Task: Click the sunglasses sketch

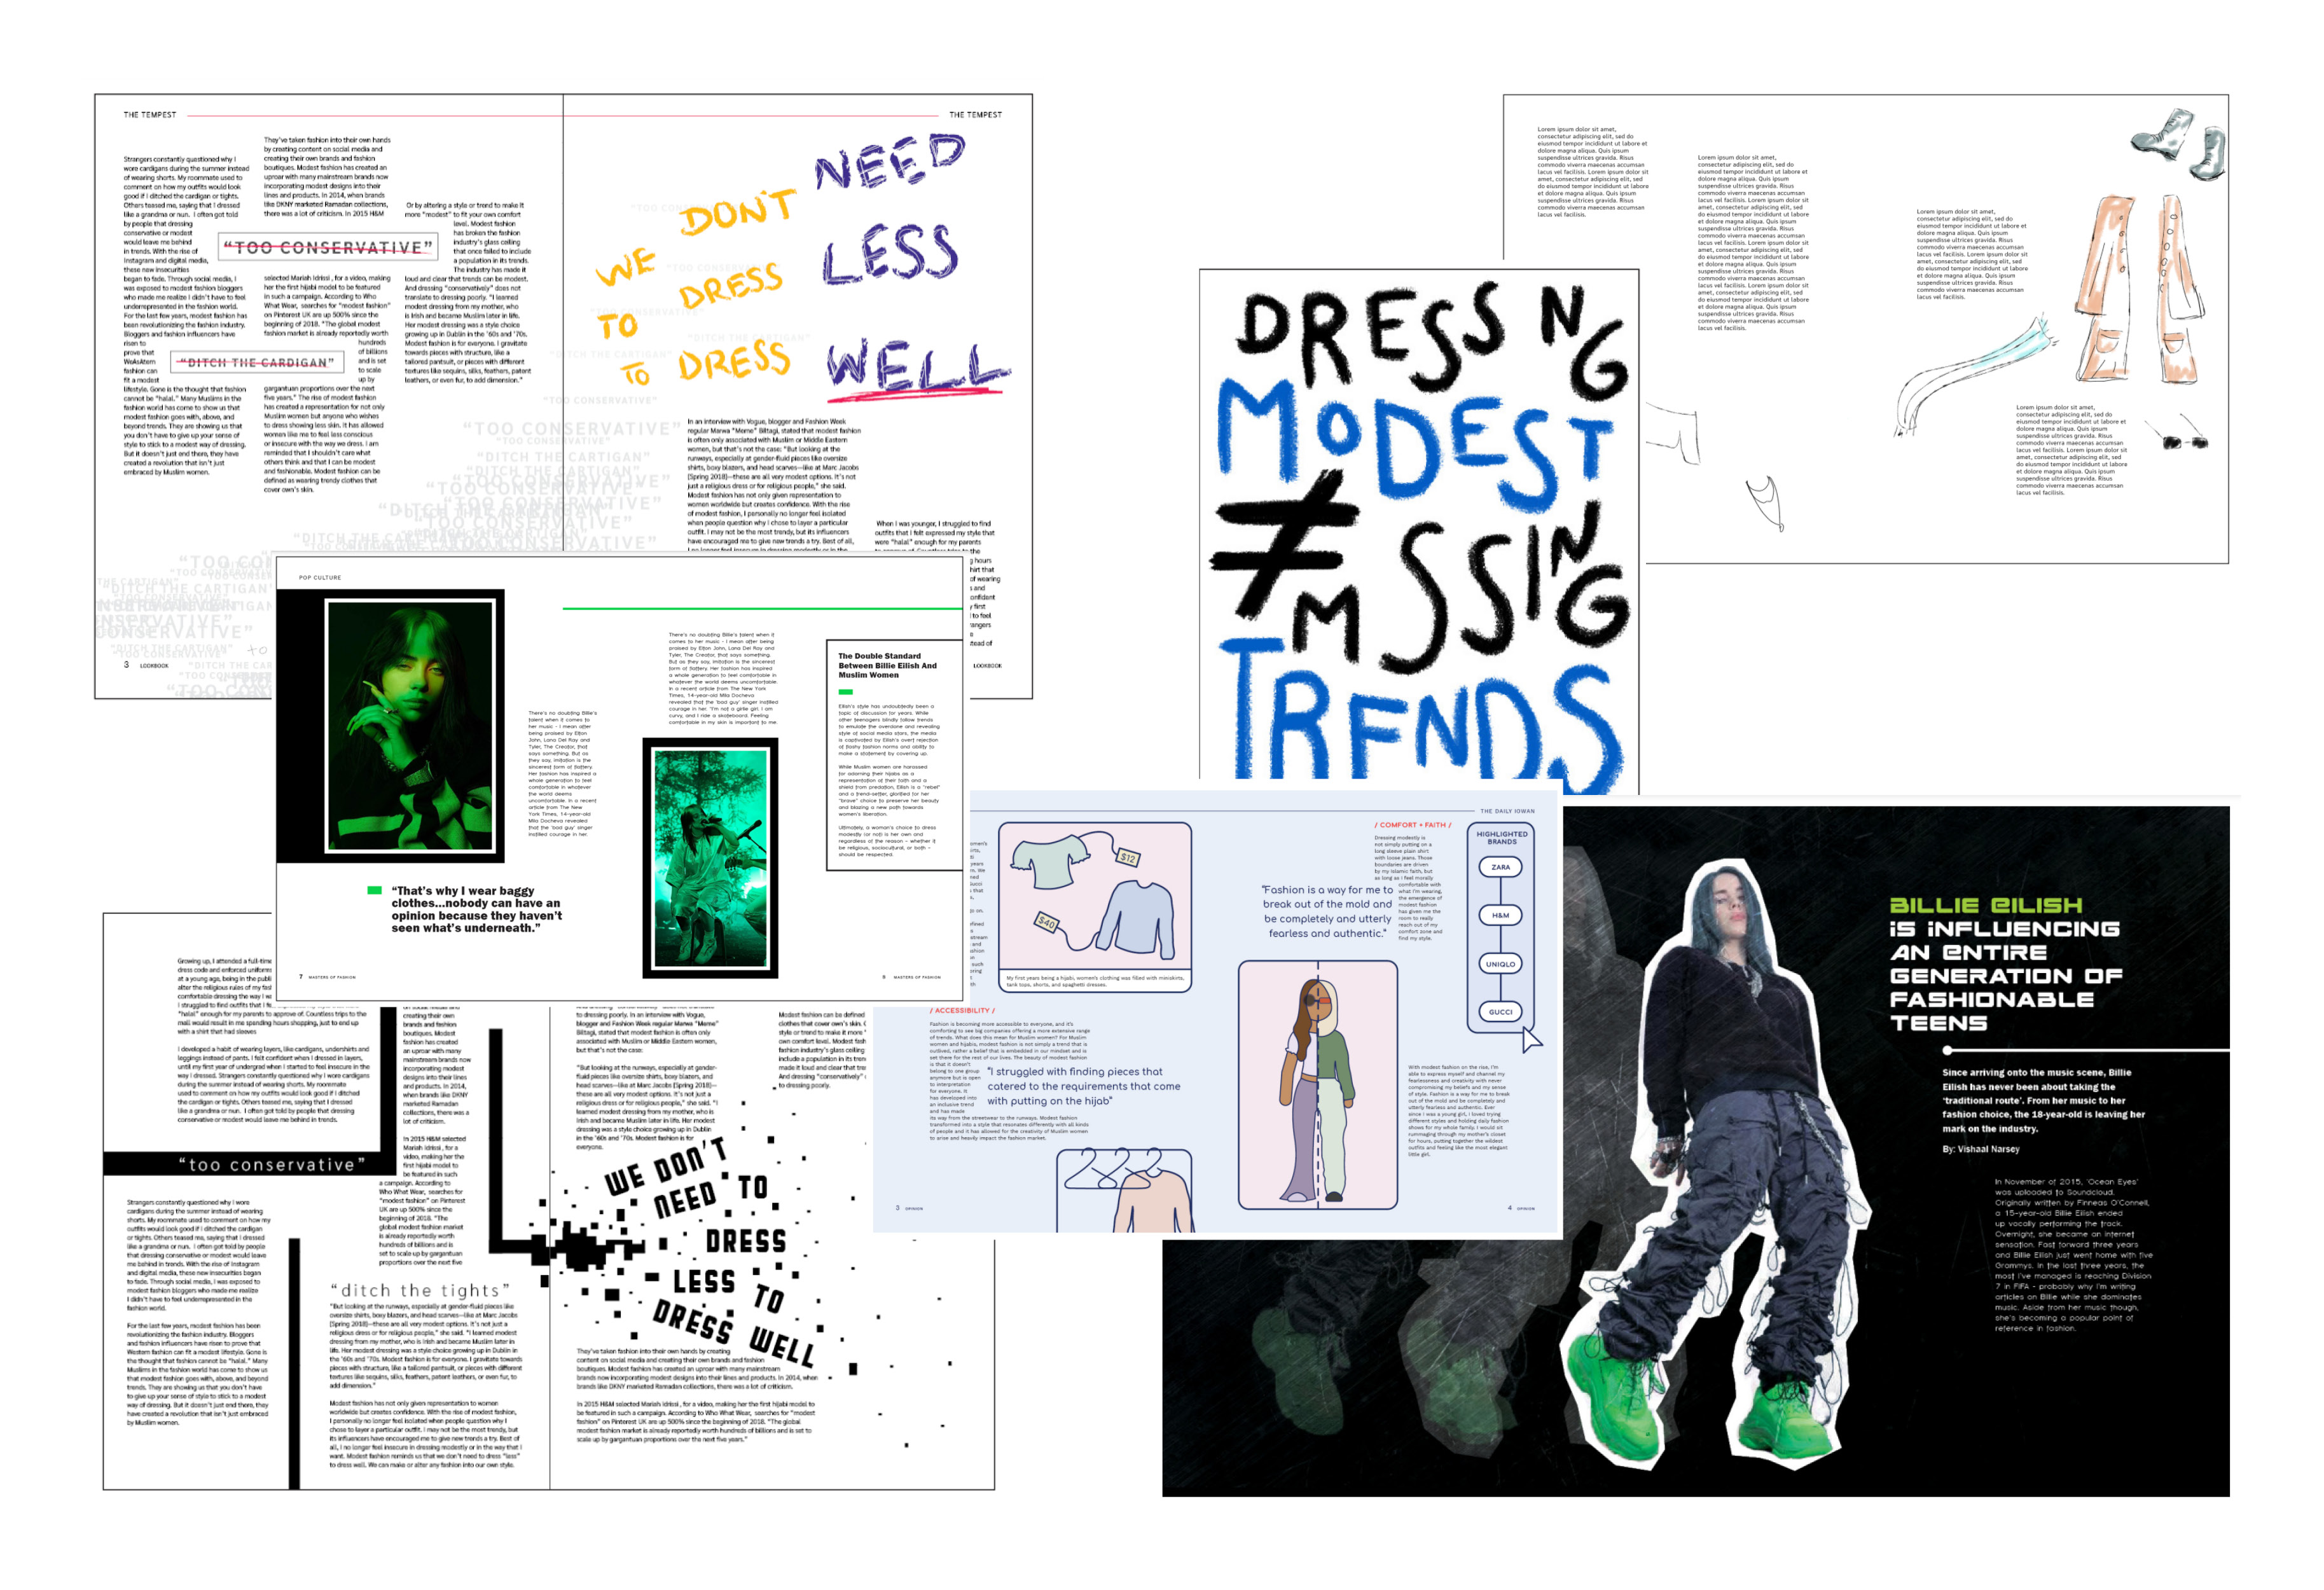Action: click(x=2183, y=441)
